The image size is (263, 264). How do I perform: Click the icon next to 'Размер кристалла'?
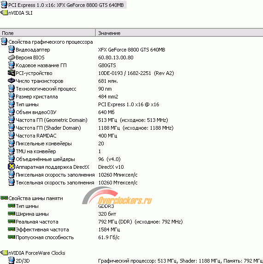coord(12,97)
